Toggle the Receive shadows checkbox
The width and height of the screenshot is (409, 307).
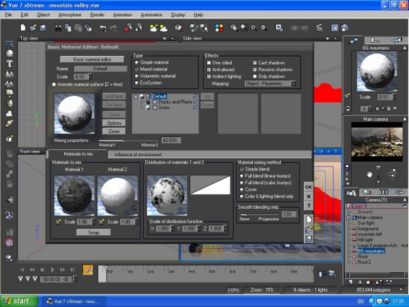point(254,70)
